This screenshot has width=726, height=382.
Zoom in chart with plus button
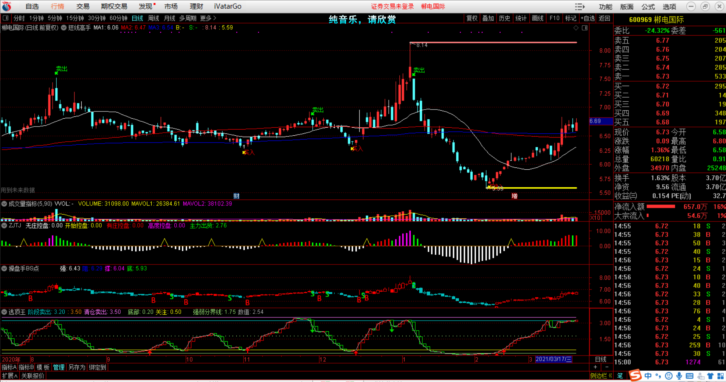tap(595, 367)
